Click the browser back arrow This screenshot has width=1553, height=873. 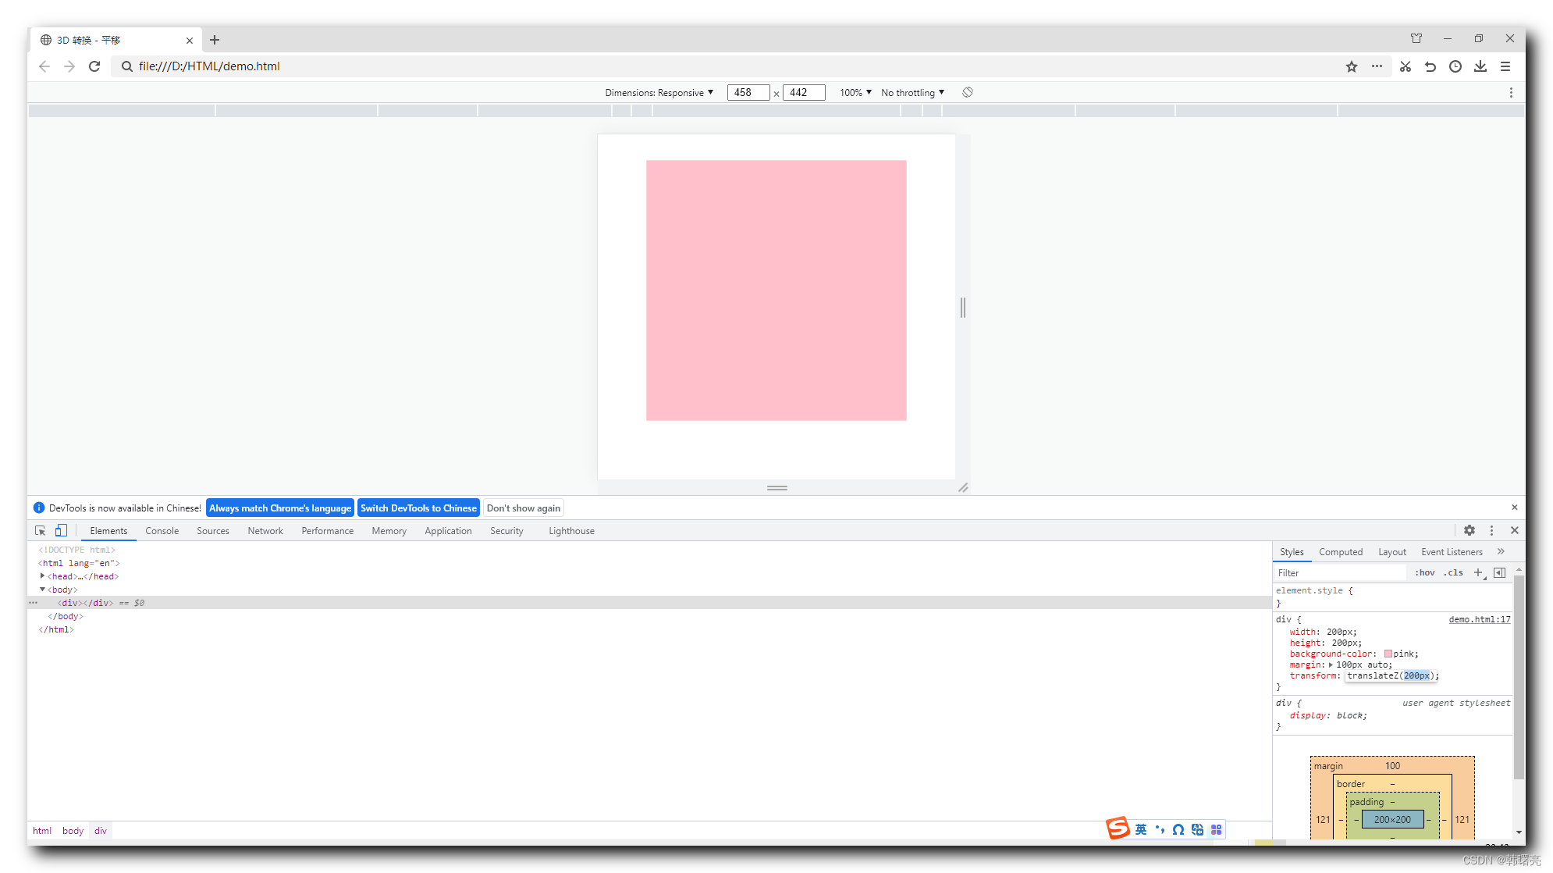click(44, 66)
